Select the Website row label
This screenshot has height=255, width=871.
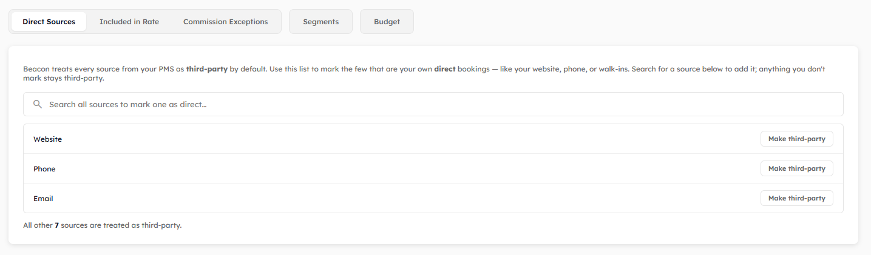47,139
